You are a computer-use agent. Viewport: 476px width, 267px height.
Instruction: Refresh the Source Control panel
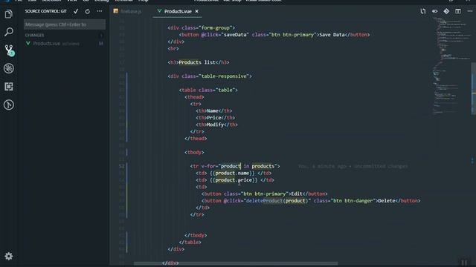click(x=88, y=12)
